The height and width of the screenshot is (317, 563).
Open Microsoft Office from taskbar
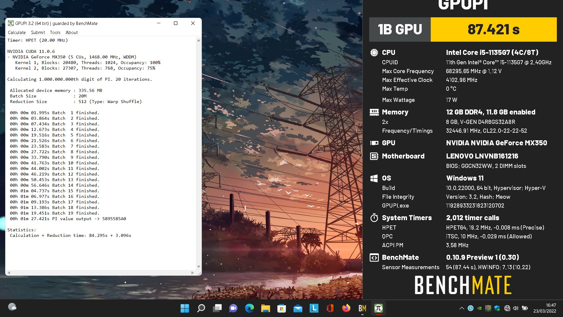coord(330,308)
